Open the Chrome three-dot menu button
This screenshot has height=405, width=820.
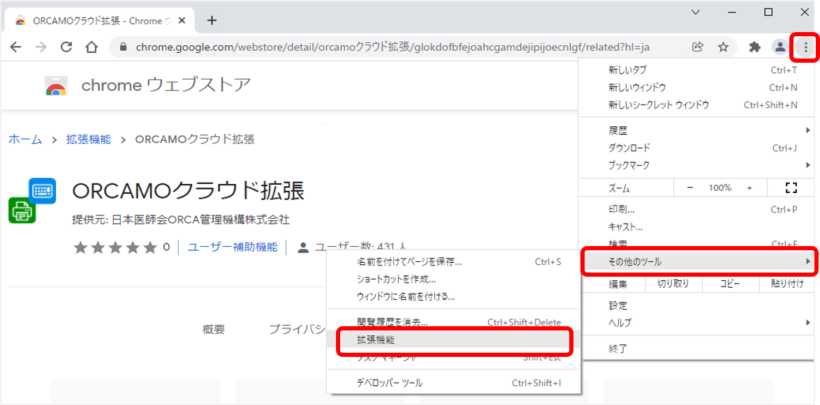805,47
